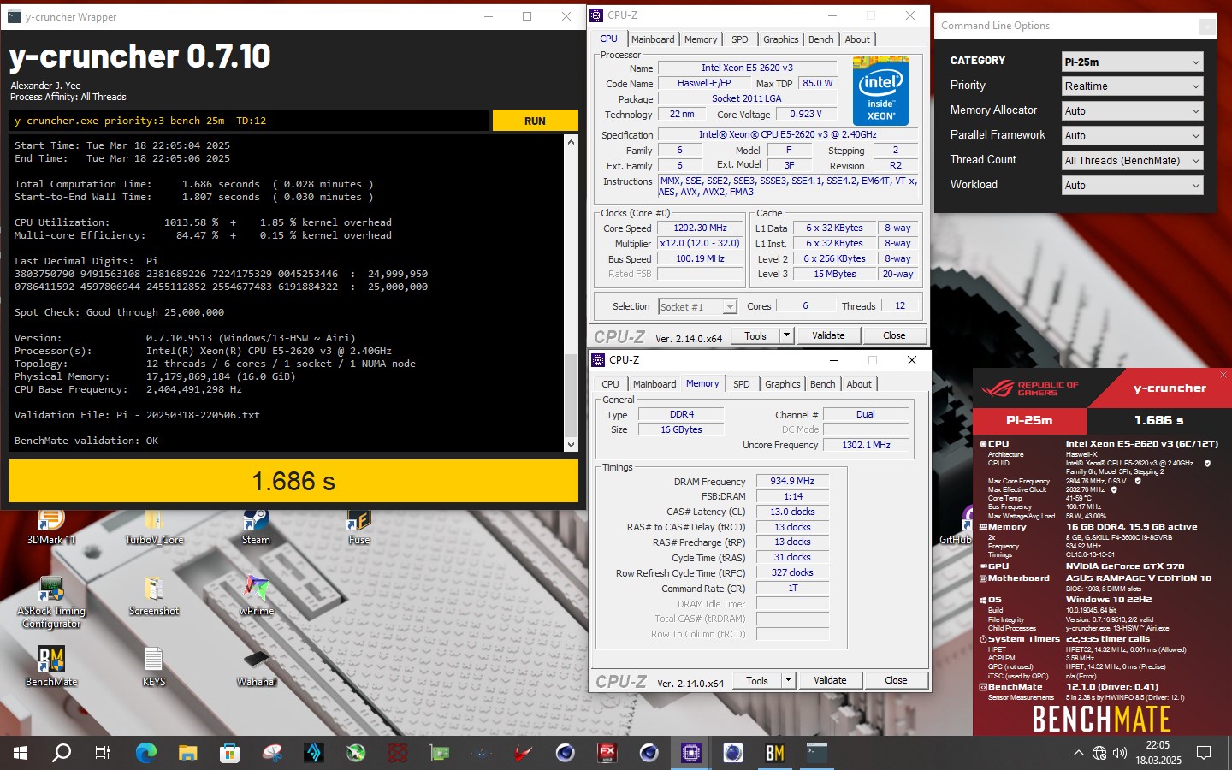Click the Pi-25m label in BenchMate panel
This screenshot has height=770, width=1232.
click(1029, 420)
